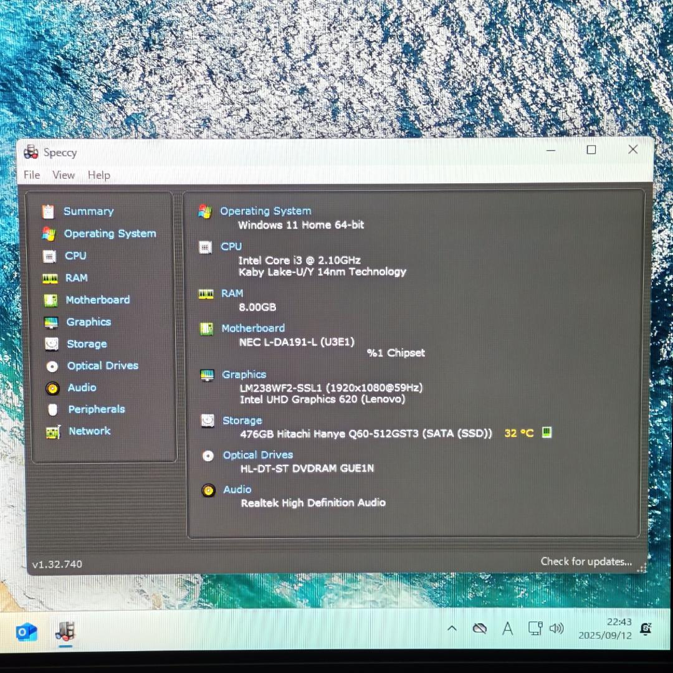This screenshot has width=673, height=673.
Task: Click the green SSD health icon beside 32 °C
Action: coord(546,432)
